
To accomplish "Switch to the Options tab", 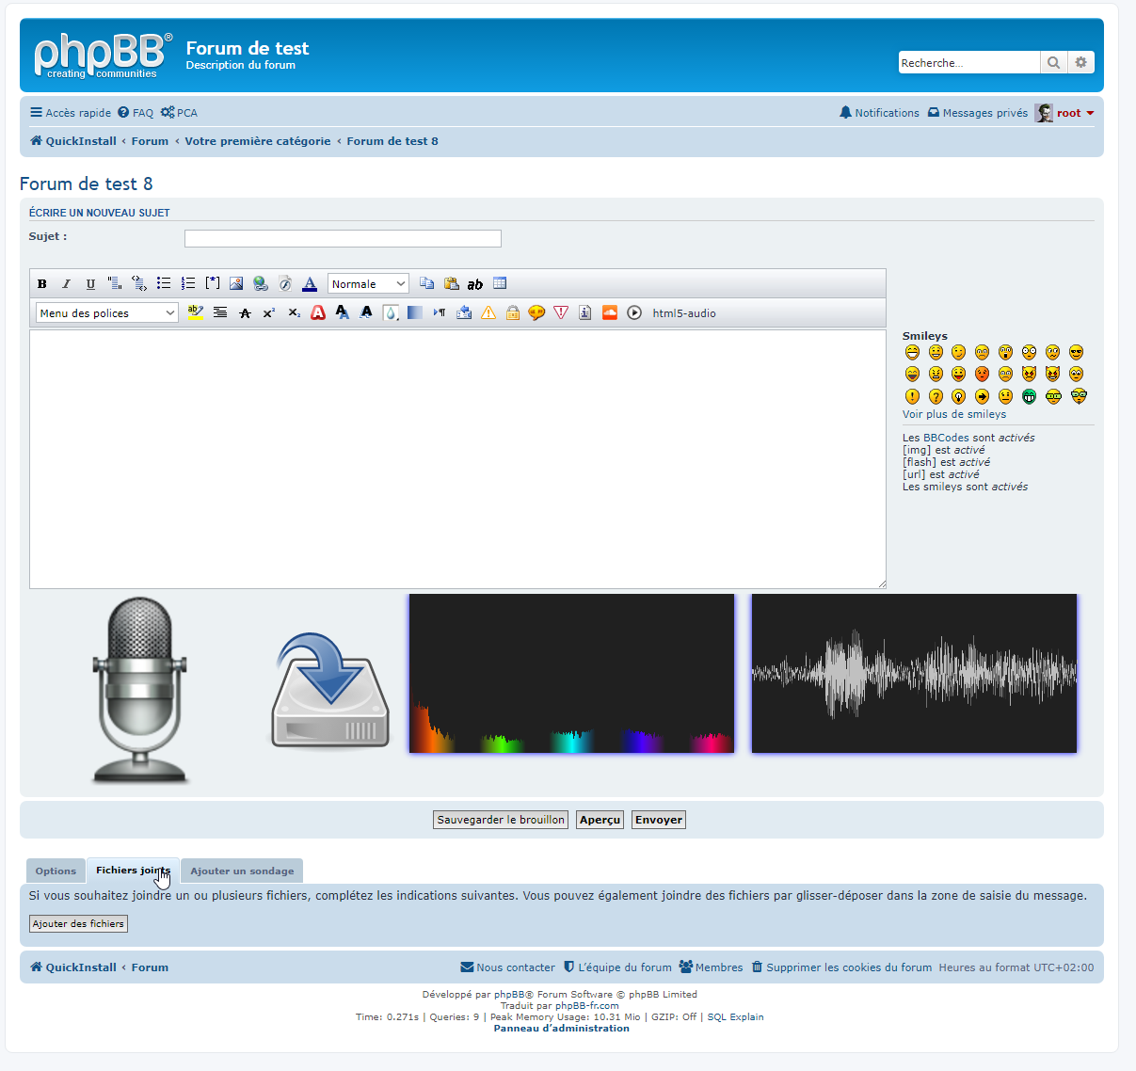I will pyautogui.click(x=56, y=871).
